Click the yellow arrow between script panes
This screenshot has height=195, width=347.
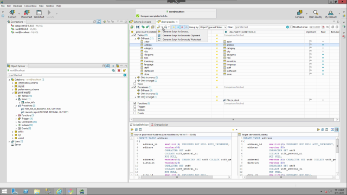click(233, 129)
